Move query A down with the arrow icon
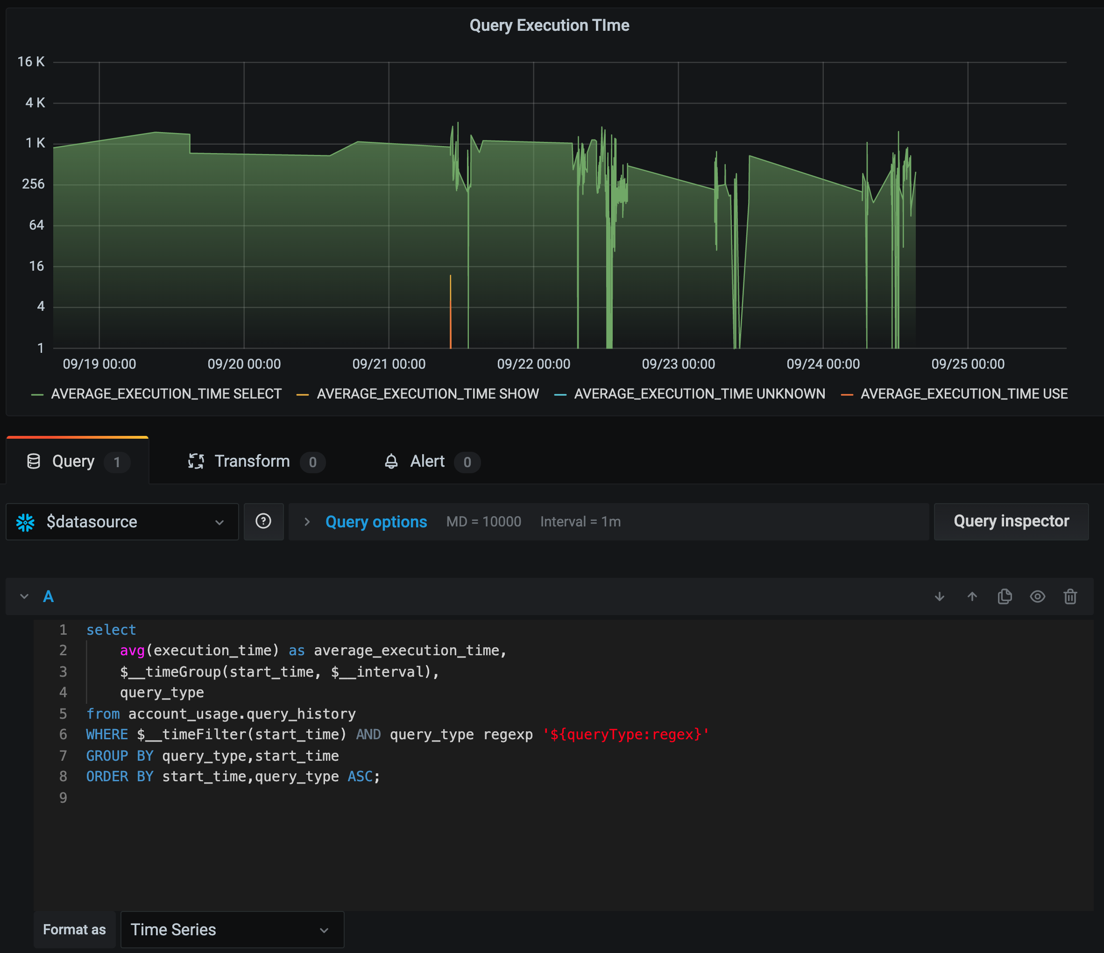The width and height of the screenshot is (1104, 953). click(939, 597)
